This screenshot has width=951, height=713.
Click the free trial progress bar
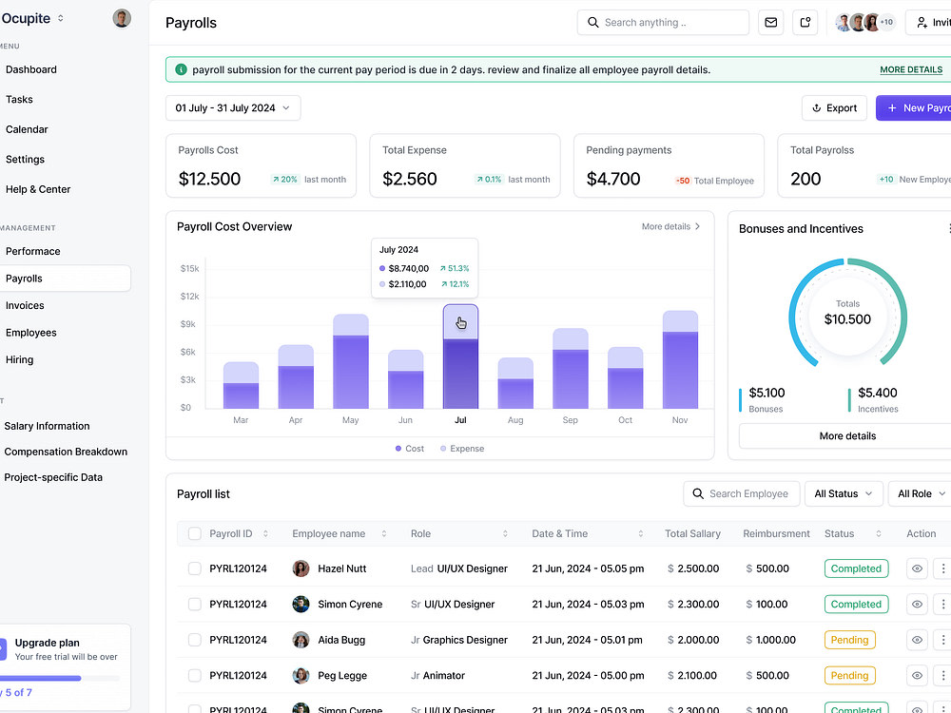[59, 679]
